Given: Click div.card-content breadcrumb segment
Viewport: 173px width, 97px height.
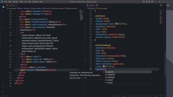Looking at the screenshot, I should [x=58, y=8].
